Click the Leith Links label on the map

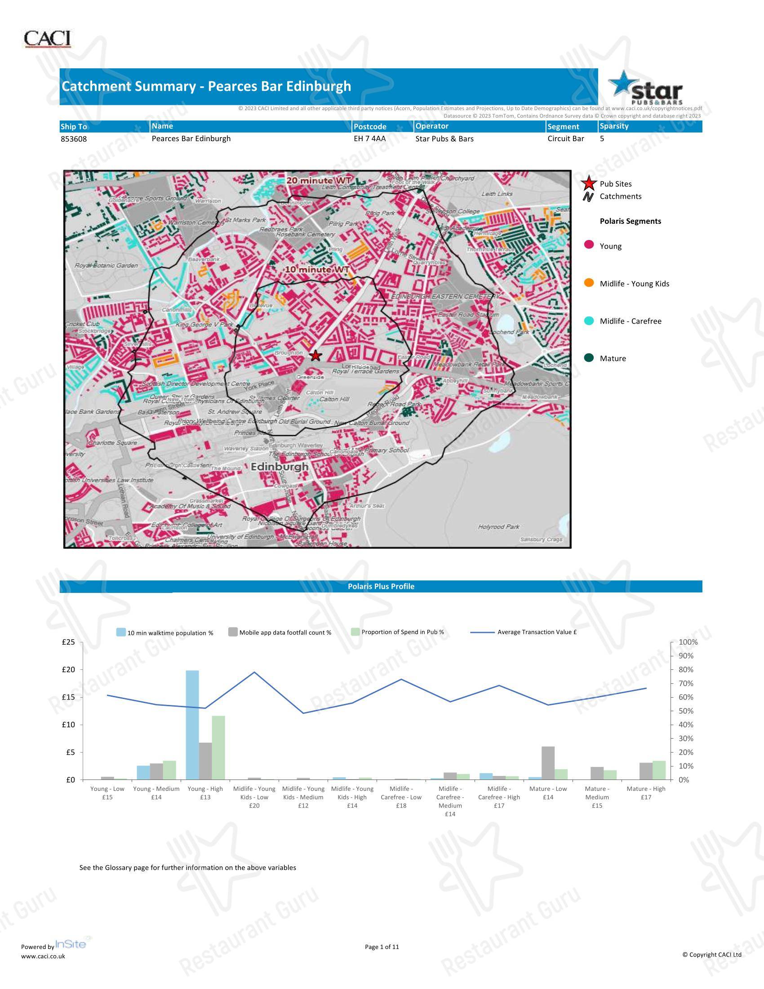pos(497,194)
